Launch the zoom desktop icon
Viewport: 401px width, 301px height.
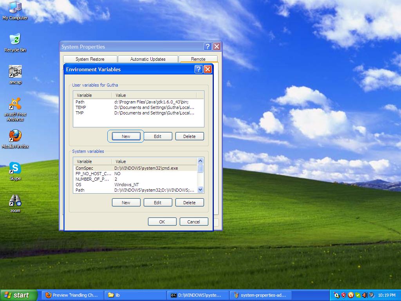15,201
